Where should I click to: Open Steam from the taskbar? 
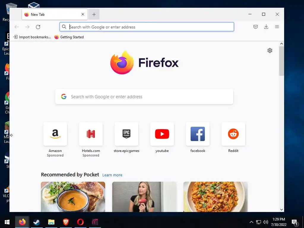(37, 222)
